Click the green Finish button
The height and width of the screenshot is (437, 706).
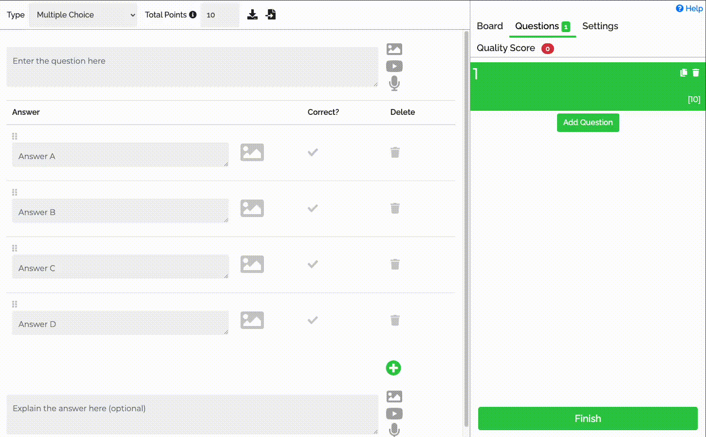coord(588,419)
